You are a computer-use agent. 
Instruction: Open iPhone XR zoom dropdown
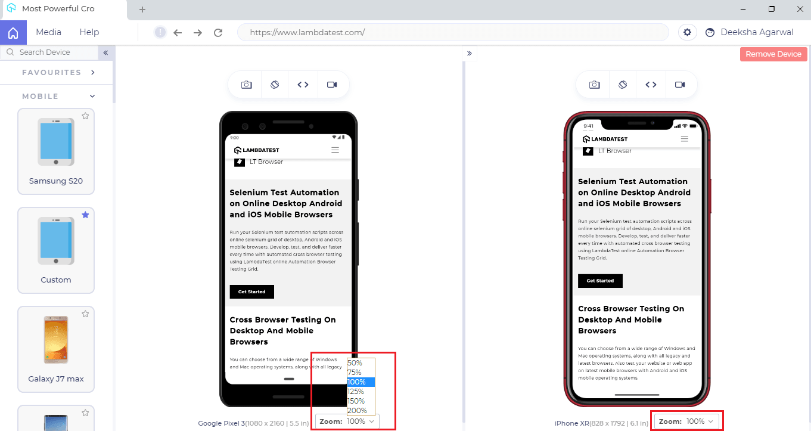click(x=686, y=420)
